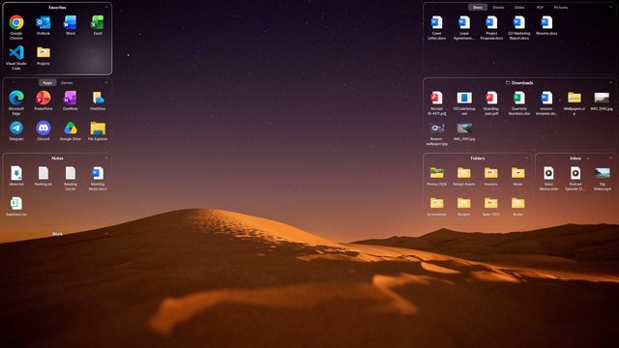Open boarding-pass.pdf in Downloads
The width and height of the screenshot is (619, 348).
click(x=491, y=98)
